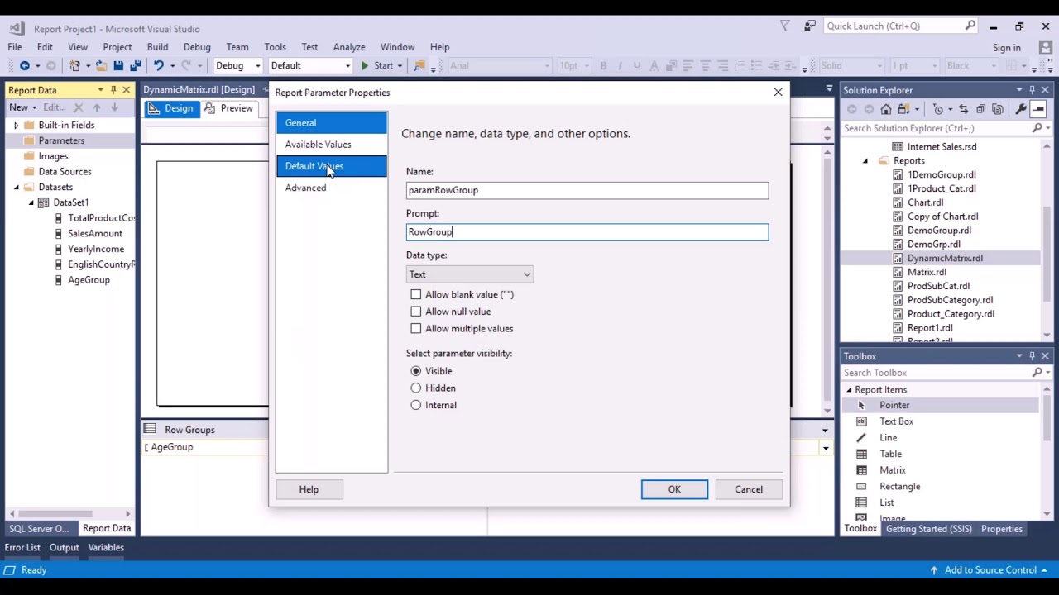Click the Preview Selected Items icon
Image resolution: width=1059 pixels, height=595 pixels.
(1038, 109)
